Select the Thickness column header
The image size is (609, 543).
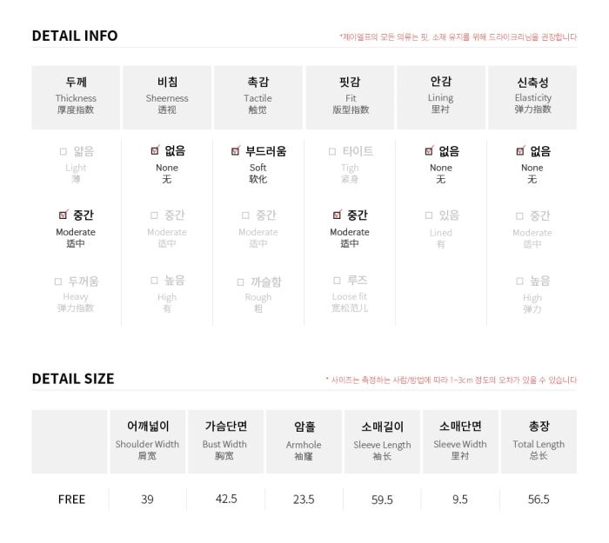76,97
